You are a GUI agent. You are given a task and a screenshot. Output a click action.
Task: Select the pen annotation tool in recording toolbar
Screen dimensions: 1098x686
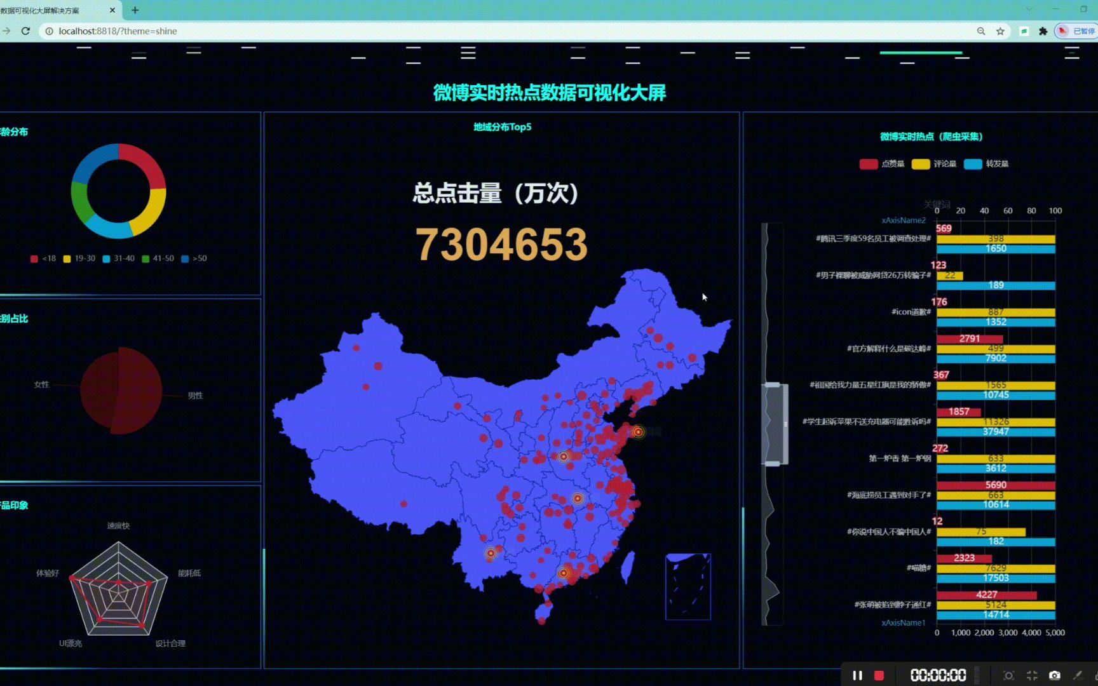tap(1078, 675)
